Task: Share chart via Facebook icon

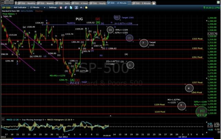Action: point(76,8)
